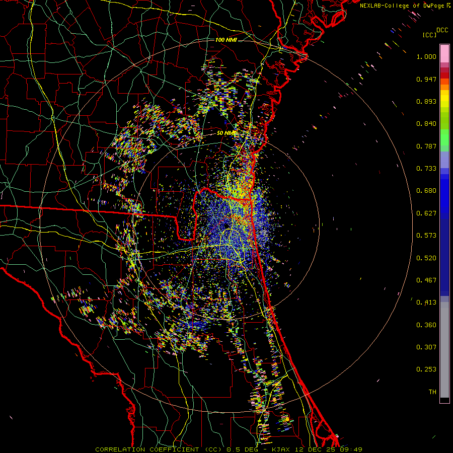Image resolution: width=453 pixels, height=453 pixels.
Task: Select the 0.573 legend value
Action: (x=426, y=236)
